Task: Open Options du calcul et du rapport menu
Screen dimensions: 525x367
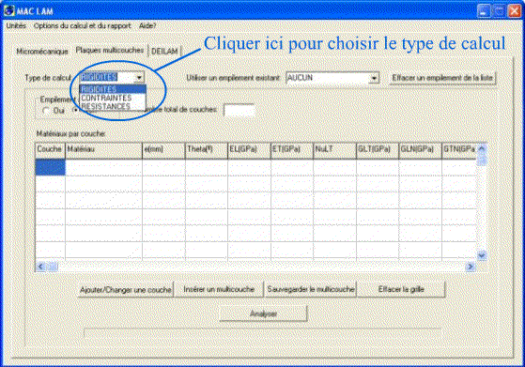Action: 83,25
